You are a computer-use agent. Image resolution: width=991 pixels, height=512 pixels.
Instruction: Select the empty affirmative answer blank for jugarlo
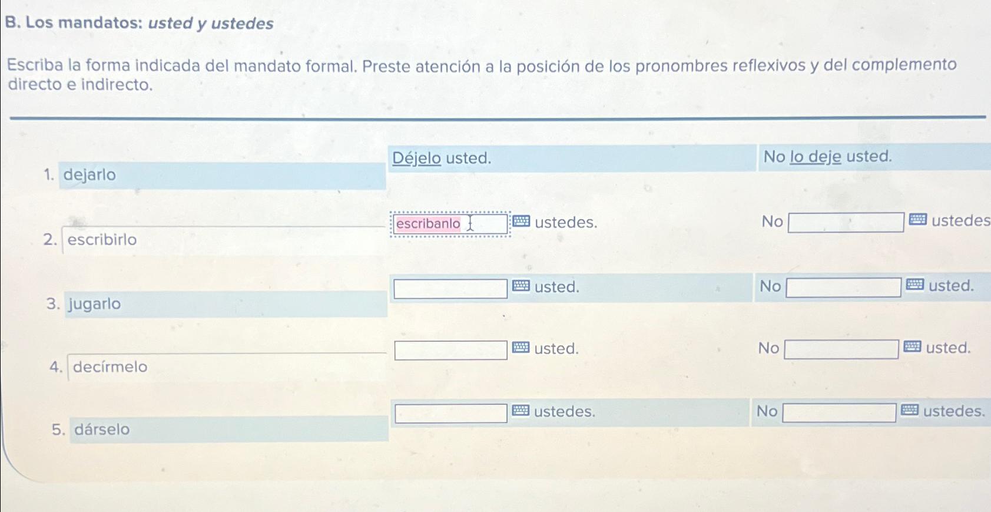pyautogui.click(x=450, y=288)
